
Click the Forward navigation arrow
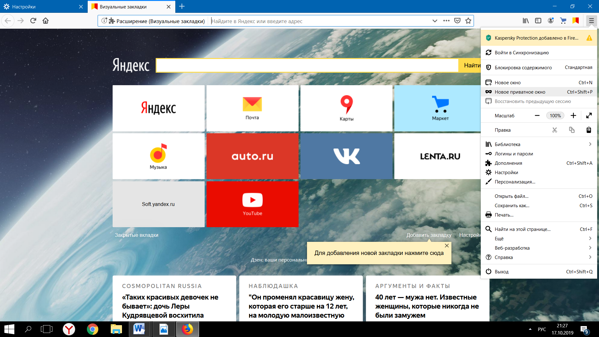tap(21, 21)
